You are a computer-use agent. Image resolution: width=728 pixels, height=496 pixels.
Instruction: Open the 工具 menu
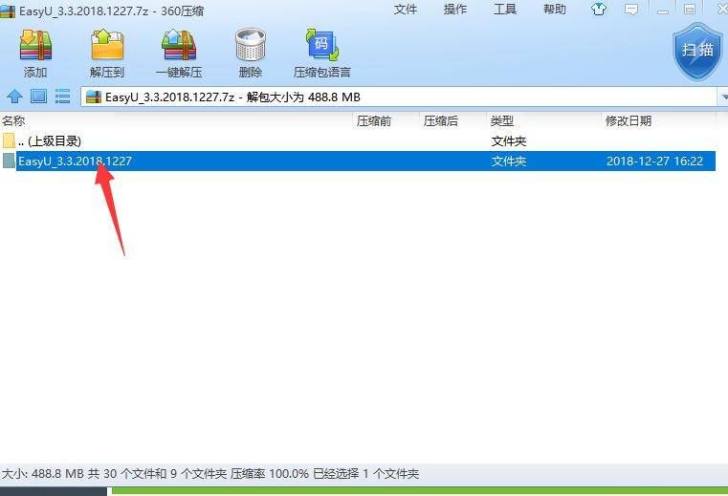(x=505, y=10)
